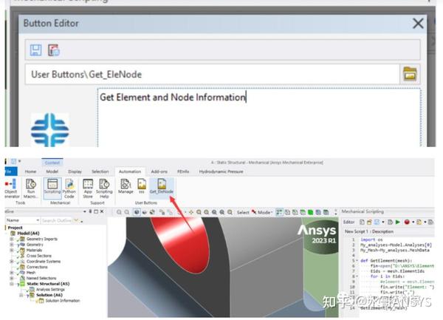Open the Hydrodynamic Pressure tab
This screenshot has width=443, height=320.
221,171
